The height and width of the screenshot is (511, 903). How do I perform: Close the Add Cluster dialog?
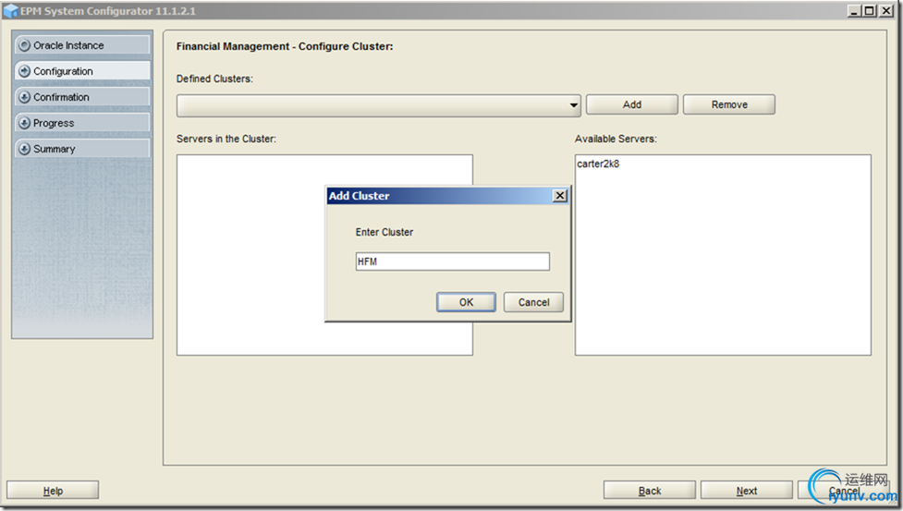pos(560,196)
